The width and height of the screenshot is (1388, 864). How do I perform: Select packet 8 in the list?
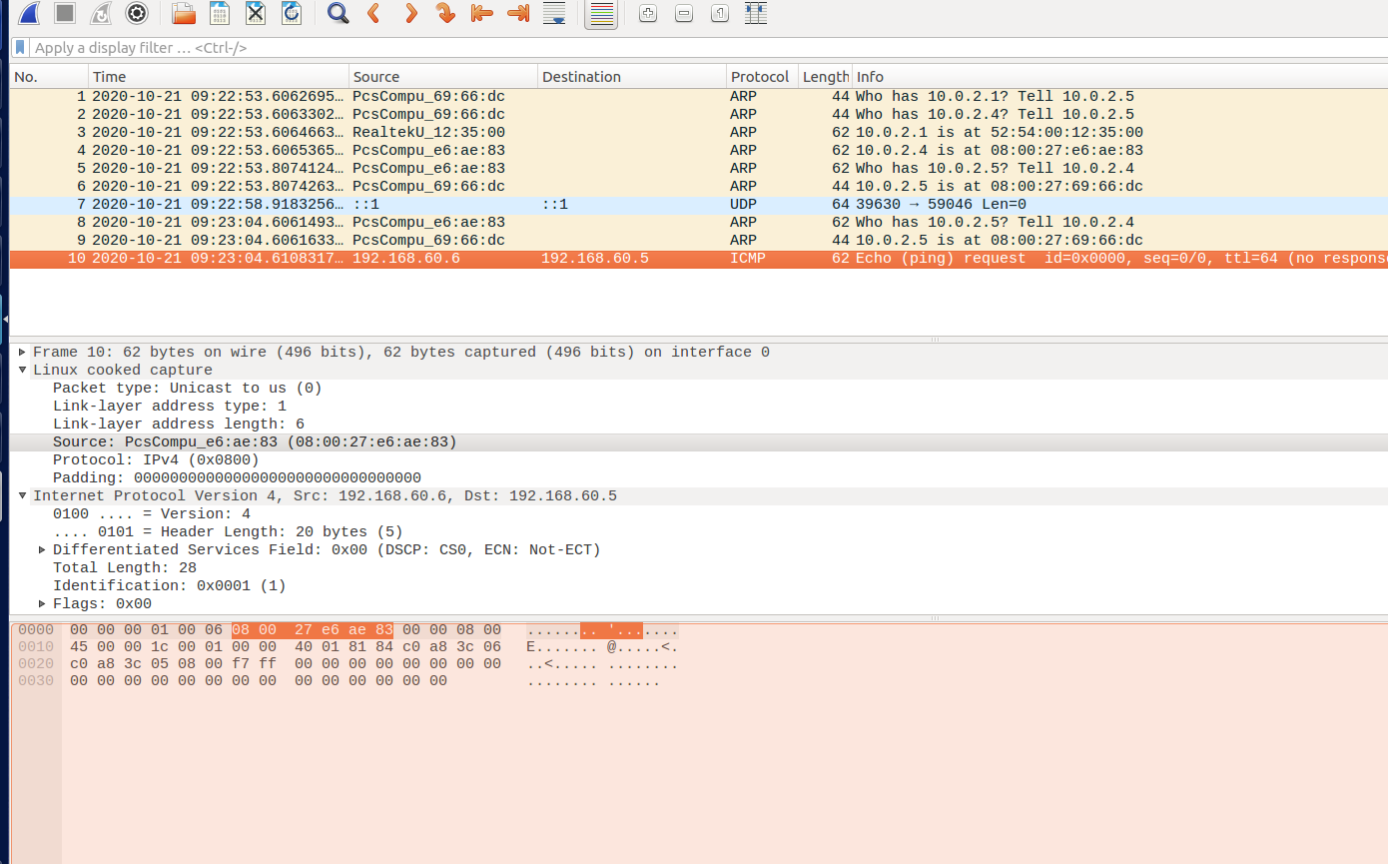tap(699, 223)
